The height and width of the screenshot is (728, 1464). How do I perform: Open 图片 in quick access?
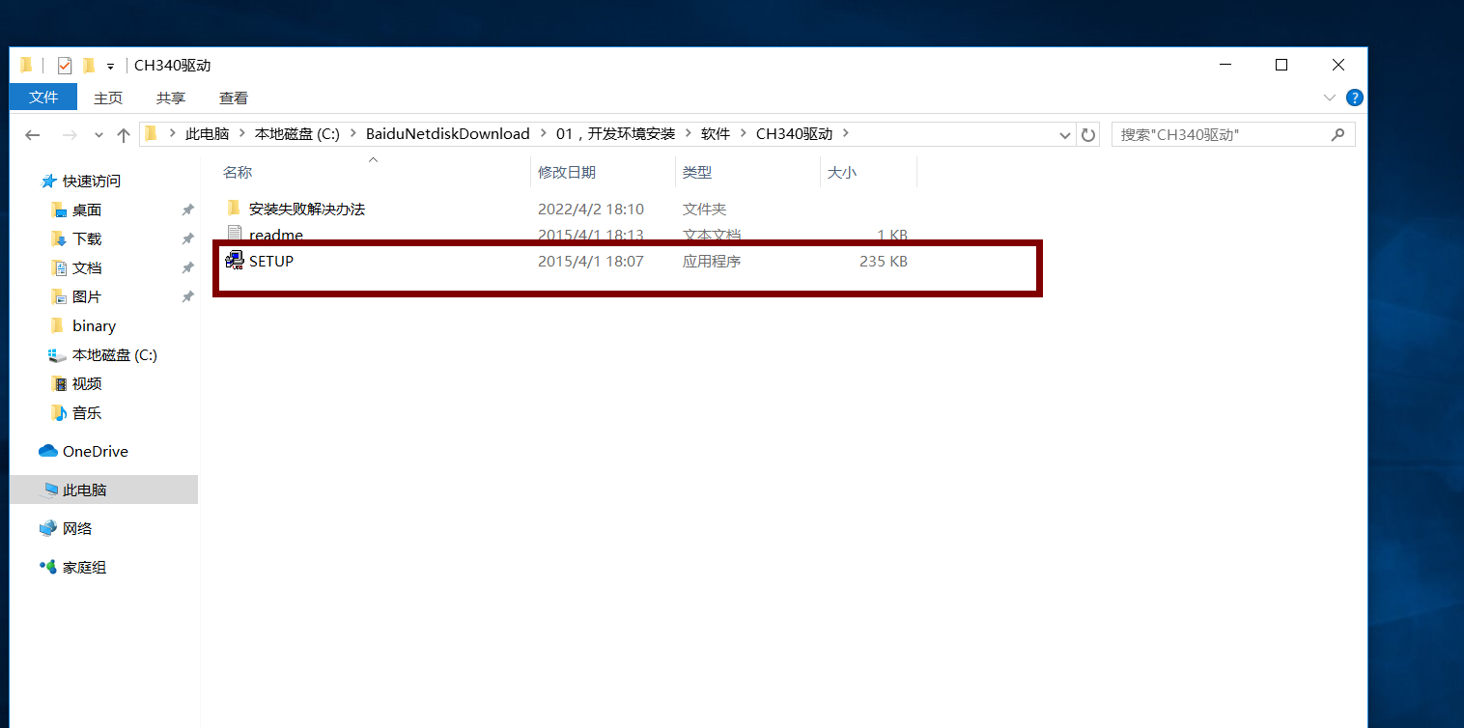pyautogui.click(x=87, y=297)
